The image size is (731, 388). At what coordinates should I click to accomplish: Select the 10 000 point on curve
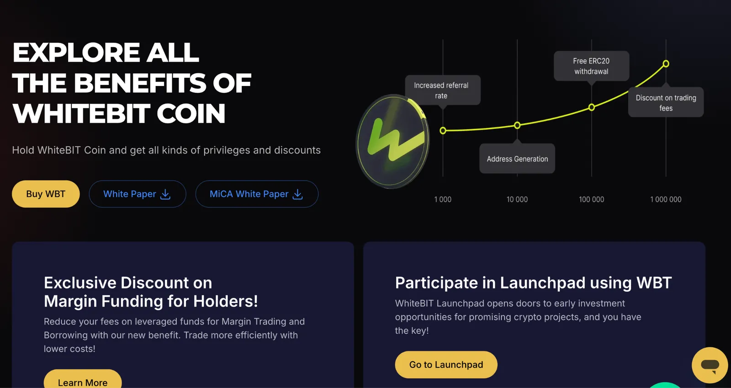click(517, 125)
